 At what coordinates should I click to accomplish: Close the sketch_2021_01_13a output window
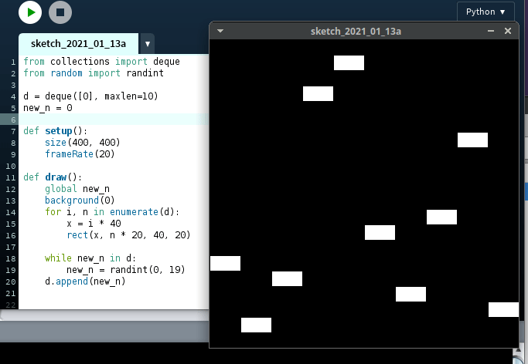pos(508,31)
